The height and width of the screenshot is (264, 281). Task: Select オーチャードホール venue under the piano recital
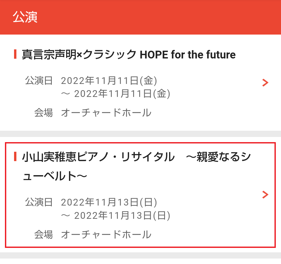pos(106,235)
